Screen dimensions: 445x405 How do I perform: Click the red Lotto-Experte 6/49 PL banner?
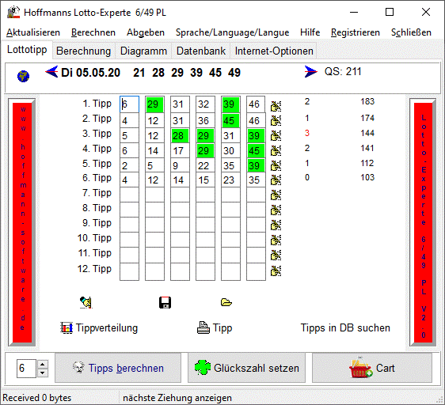(423, 222)
